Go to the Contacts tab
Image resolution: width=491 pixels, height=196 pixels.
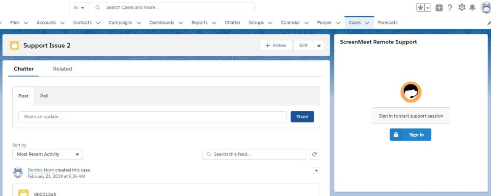[x=82, y=23]
